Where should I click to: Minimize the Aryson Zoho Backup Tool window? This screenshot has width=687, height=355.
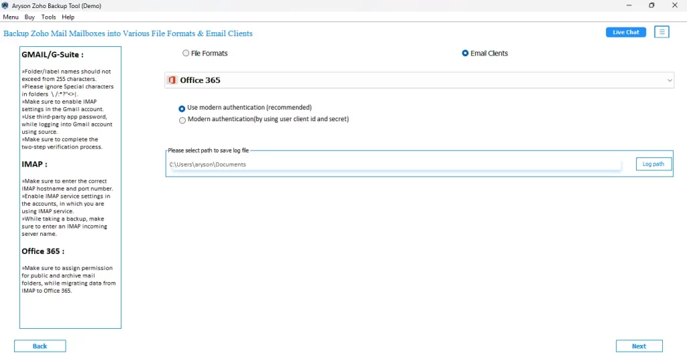click(x=629, y=5)
